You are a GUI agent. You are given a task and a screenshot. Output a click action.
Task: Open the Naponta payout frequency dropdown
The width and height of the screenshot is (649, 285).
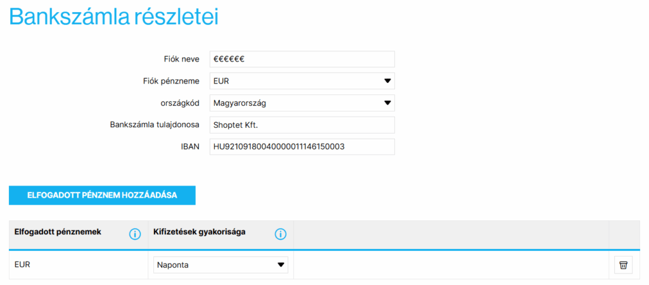coord(221,265)
